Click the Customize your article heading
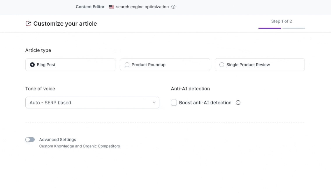The width and height of the screenshot is (331, 193). pos(65,24)
